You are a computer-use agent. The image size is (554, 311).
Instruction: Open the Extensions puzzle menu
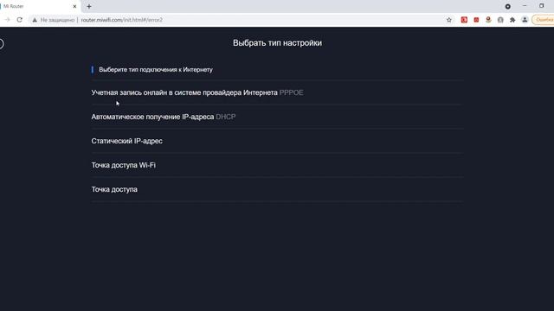pos(512,20)
